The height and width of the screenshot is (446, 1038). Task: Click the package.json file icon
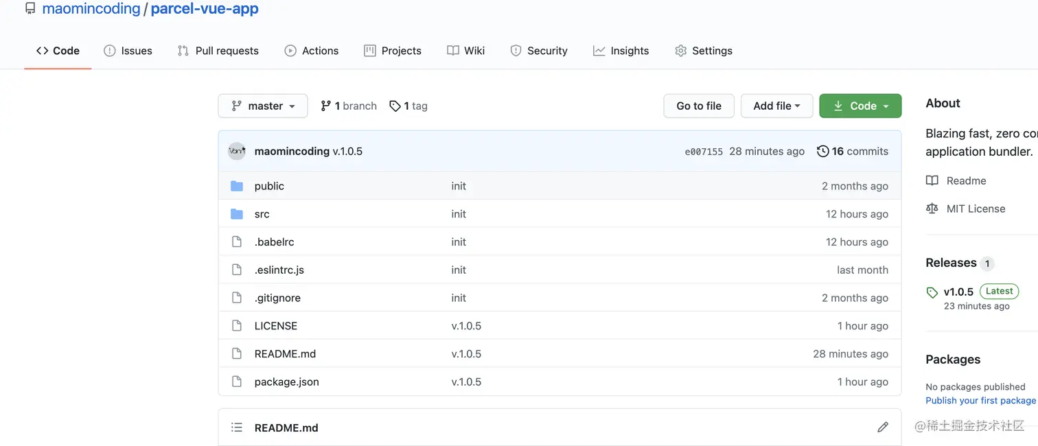tap(237, 382)
